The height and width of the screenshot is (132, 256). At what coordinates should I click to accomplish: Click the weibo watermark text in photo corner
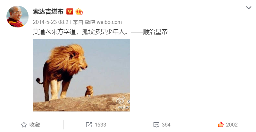tap(124, 107)
